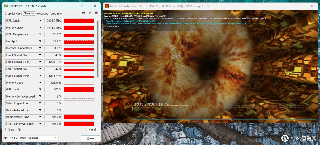Viewport: 320px width, 145px height.
Task: Click the GPU Load red graph
Action: pyautogui.click(x=79, y=90)
